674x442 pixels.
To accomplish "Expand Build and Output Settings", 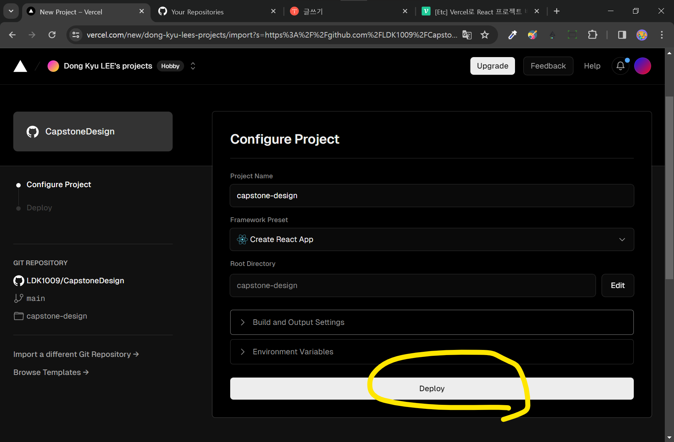I will pyautogui.click(x=432, y=322).
